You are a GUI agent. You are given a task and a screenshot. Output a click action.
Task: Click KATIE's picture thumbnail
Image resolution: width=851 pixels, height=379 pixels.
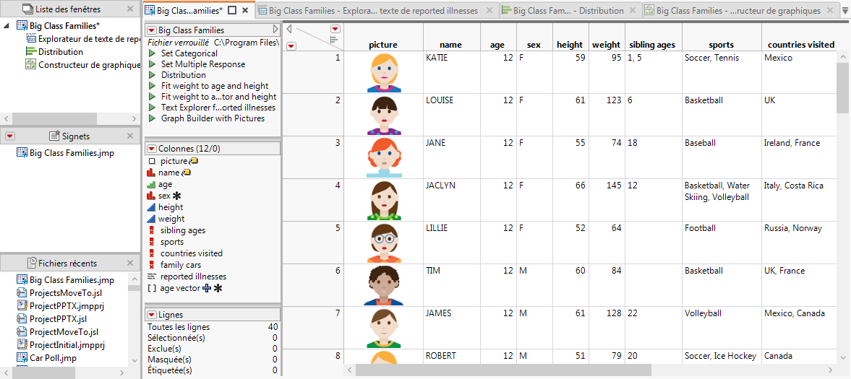point(382,72)
